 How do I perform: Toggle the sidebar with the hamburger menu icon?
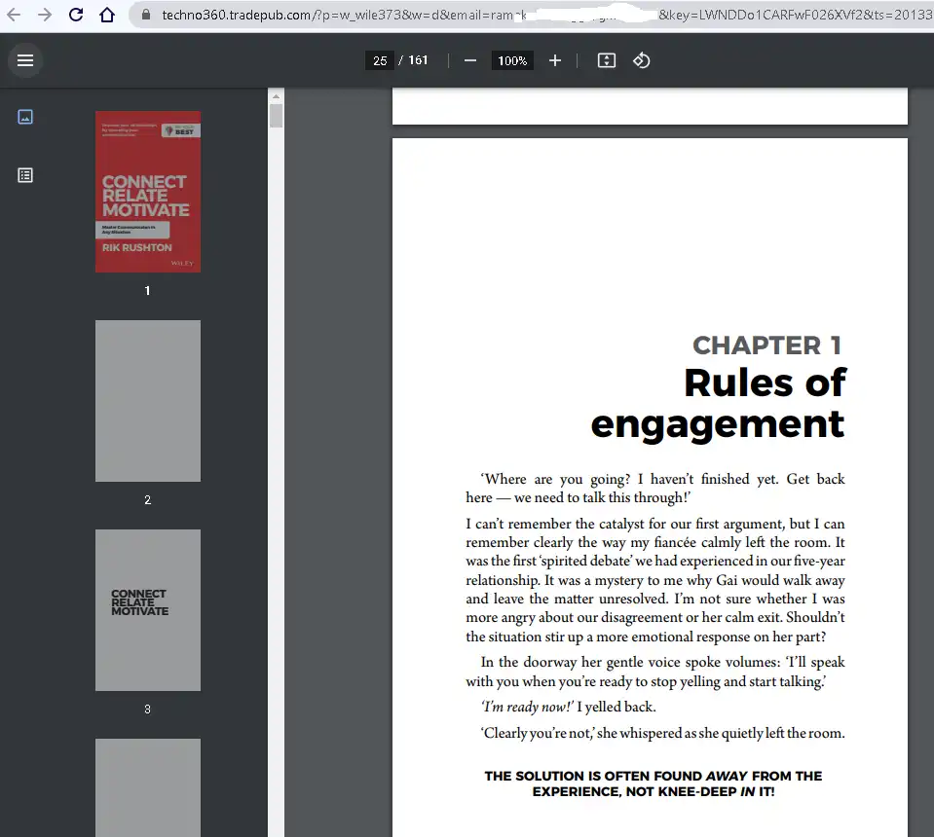coord(25,60)
